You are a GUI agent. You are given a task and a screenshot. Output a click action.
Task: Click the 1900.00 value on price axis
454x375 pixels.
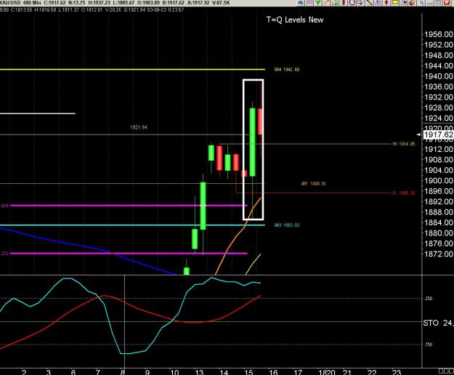tap(439, 181)
